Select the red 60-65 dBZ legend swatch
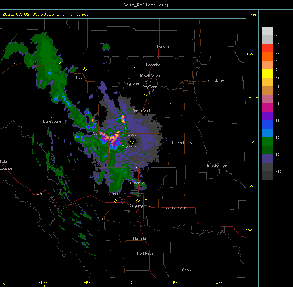Image resolution: width=293 pixels, height=287 pixels. (x=267, y=48)
